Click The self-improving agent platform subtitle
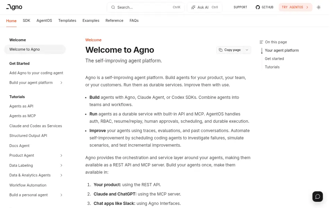This screenshot has height=208, width=333. pyautogui.click(x=123, y=61)
